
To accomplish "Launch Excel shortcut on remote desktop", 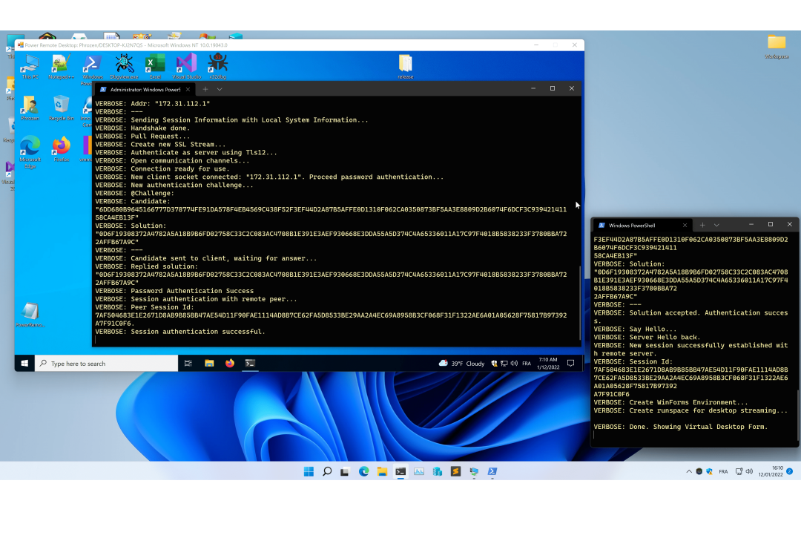I will point(155,67).
